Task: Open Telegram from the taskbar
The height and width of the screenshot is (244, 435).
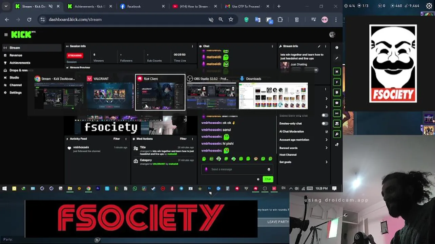Action: 181,189
